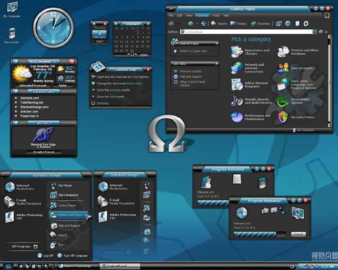Open Appearance and Themes category

251,52
